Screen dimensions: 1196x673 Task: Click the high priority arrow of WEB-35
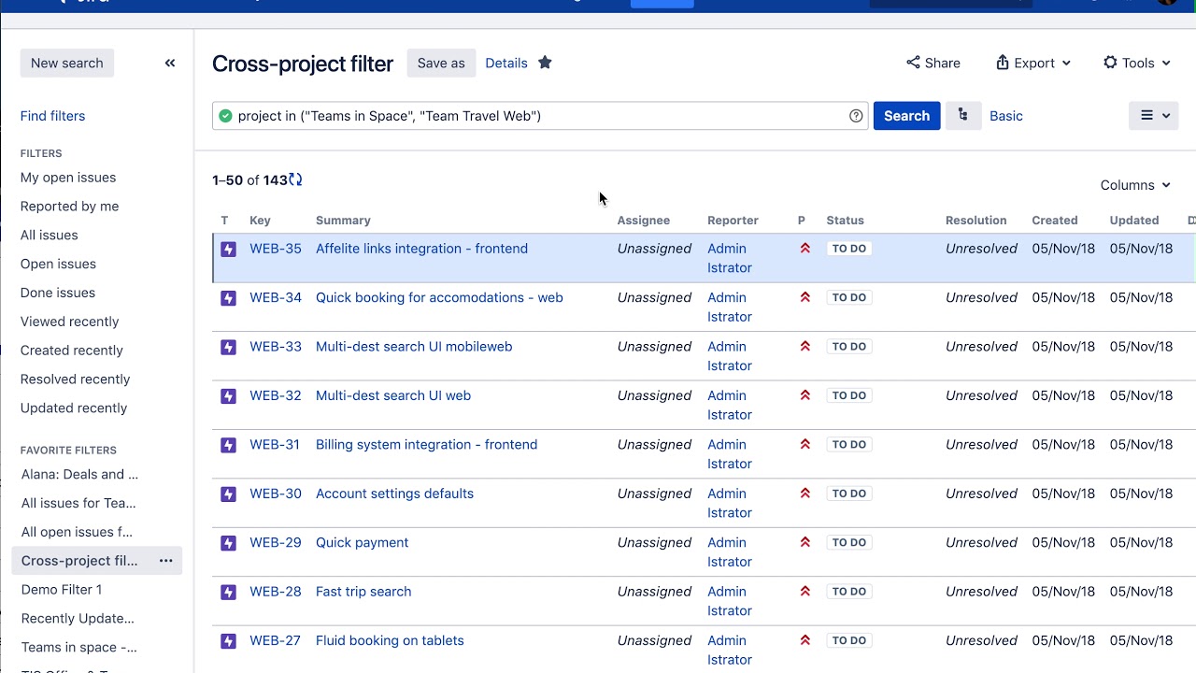(804, 249)
